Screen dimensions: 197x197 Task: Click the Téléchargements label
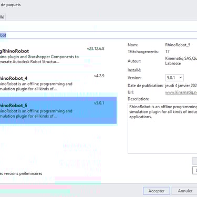tap(143, 51)
